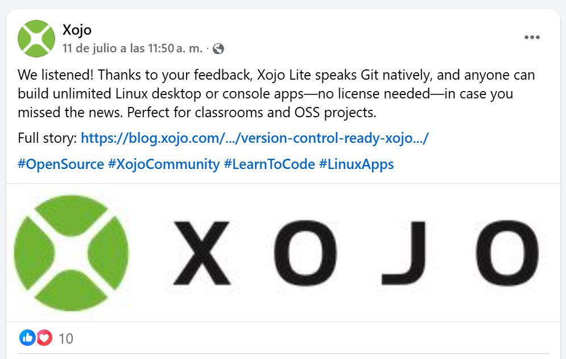The width and height of the screenshot is (566, 359).
Task: Click the #LinuxApps hashtag
Action: pyautogui.click(x=357, y=164)
